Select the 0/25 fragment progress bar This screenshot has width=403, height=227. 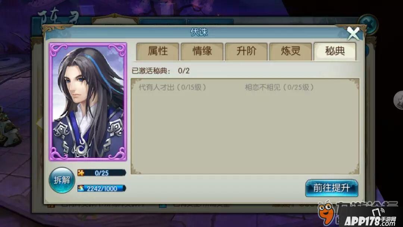pos(102,173)
